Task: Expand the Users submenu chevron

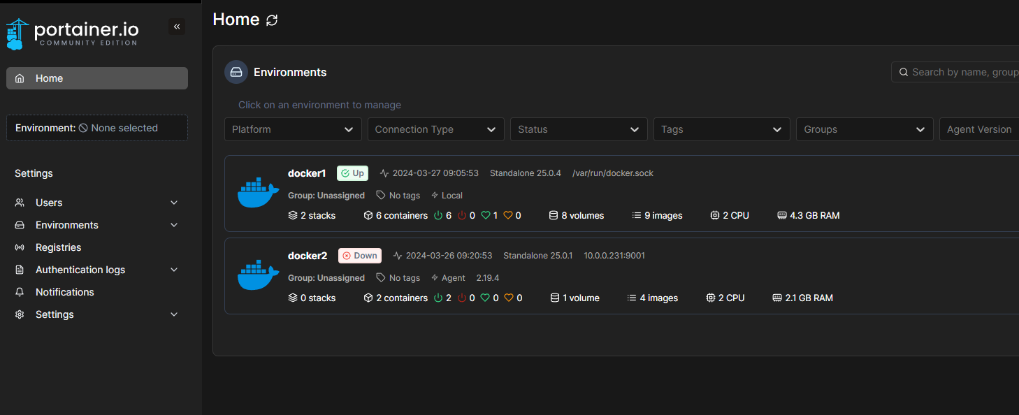Action: [174, 203]
